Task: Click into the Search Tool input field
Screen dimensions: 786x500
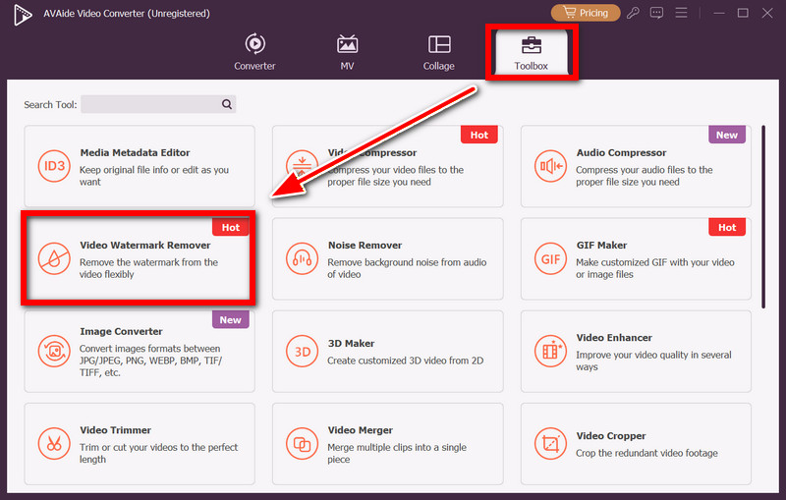Action: tap(149, 104)
